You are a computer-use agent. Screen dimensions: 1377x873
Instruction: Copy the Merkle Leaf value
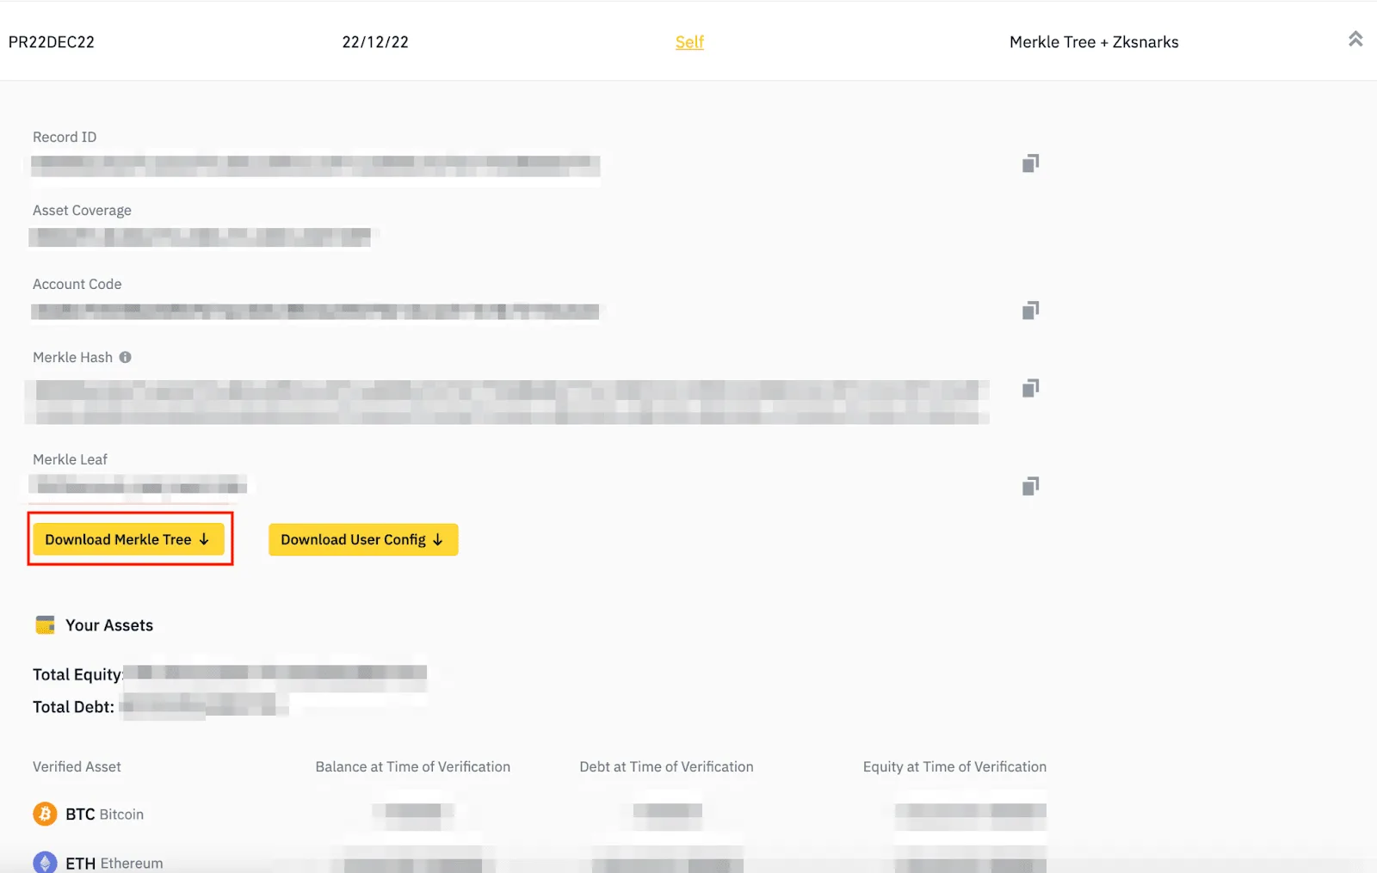(1030, 486)
